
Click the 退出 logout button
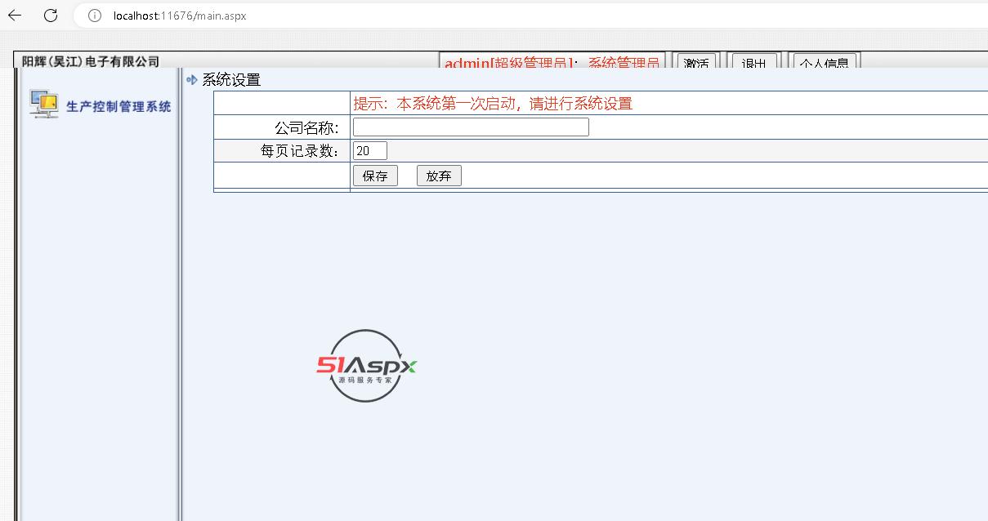click(753, 62)
